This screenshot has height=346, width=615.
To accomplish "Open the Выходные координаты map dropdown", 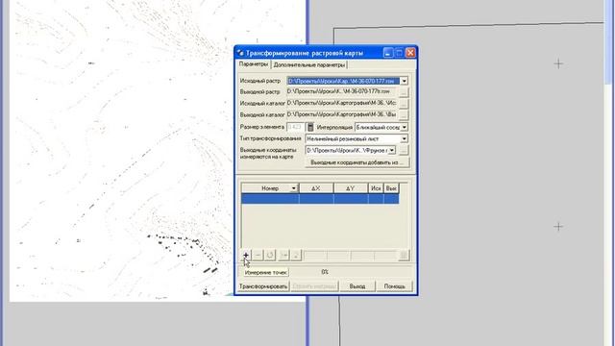I will 392,150.
